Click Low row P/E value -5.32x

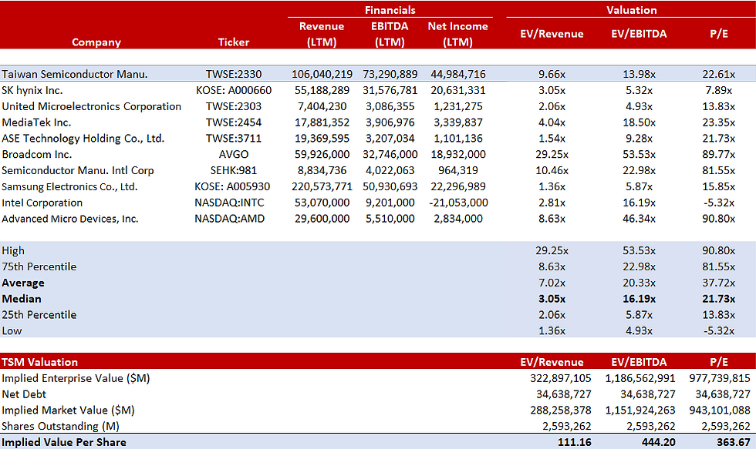(718, 331)
